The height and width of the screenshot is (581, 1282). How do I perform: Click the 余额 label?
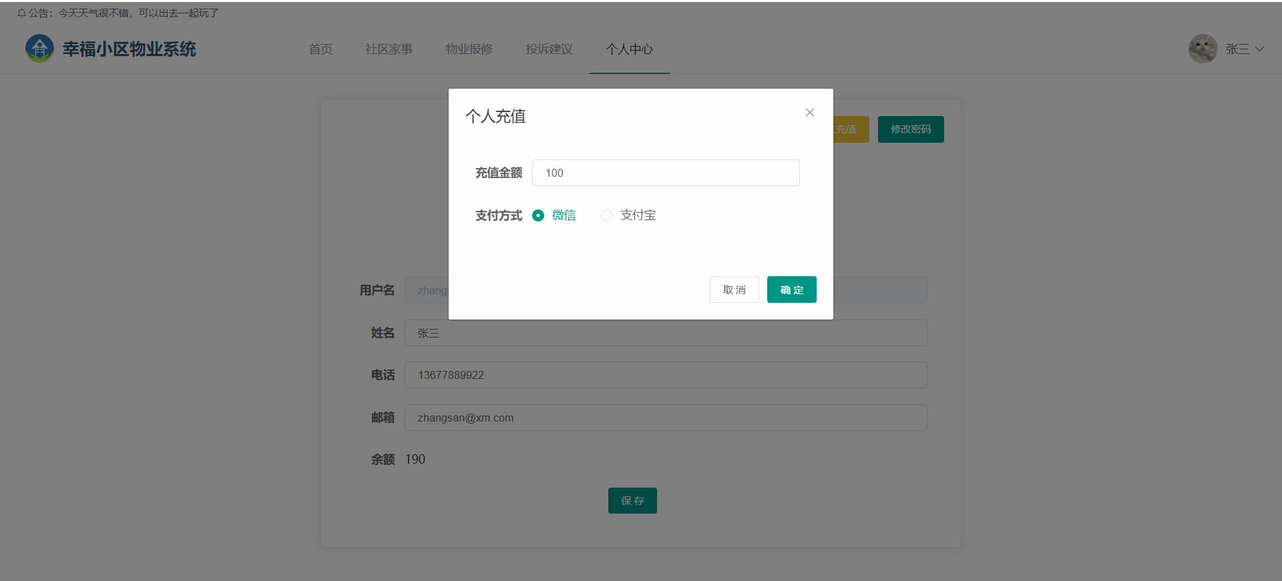tap(383, 460)
